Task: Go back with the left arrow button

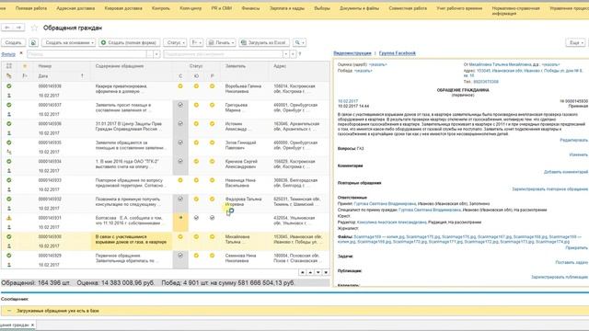Action: point(7,28)
